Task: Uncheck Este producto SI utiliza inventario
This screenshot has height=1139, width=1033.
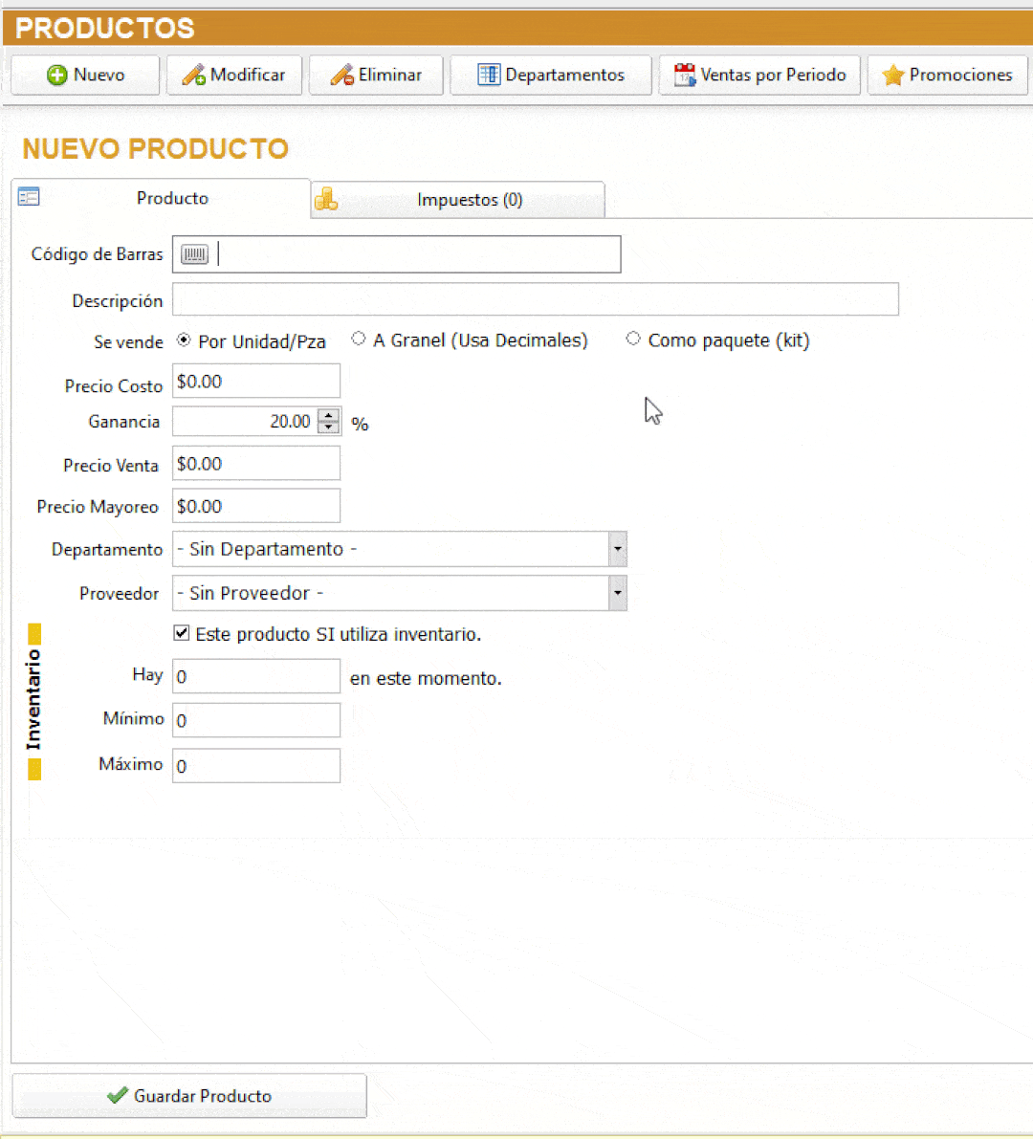Action: [182, 633]
